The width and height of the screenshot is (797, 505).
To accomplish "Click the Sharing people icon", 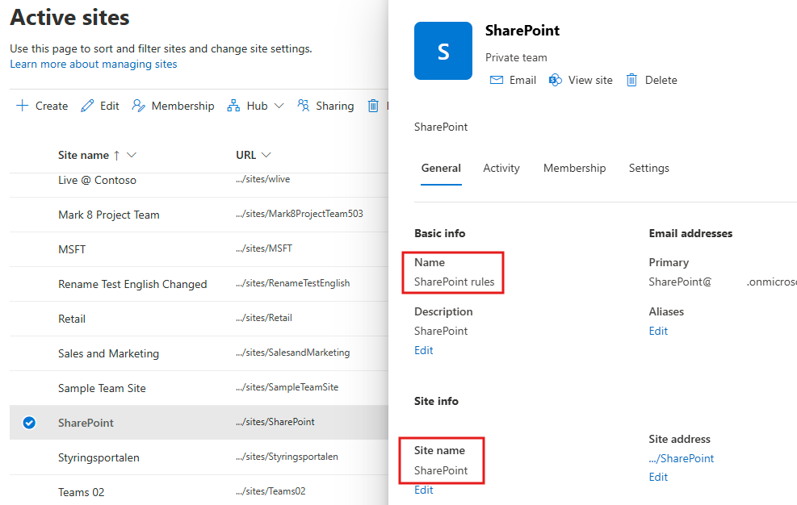I will 304,106.
